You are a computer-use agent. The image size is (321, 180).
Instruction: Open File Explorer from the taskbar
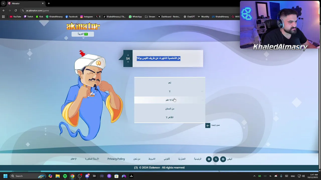coord(58,176)
